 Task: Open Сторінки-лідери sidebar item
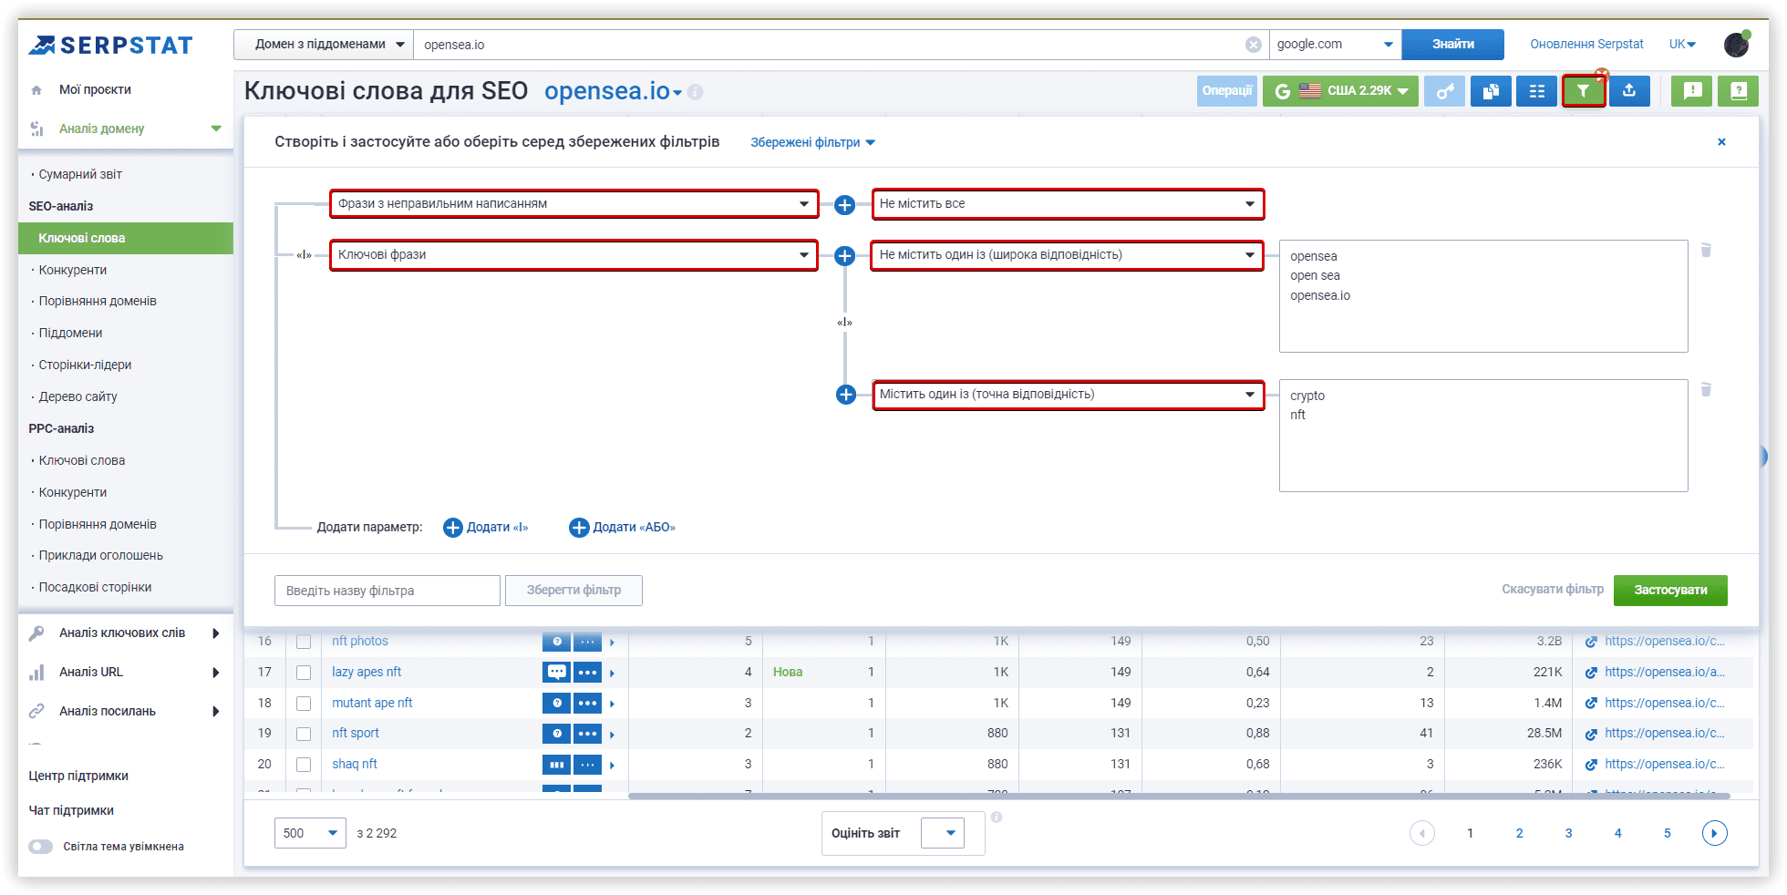pos(85,365)
